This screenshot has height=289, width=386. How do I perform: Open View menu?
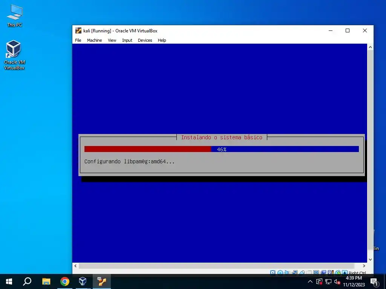click(x=112, y=40)
